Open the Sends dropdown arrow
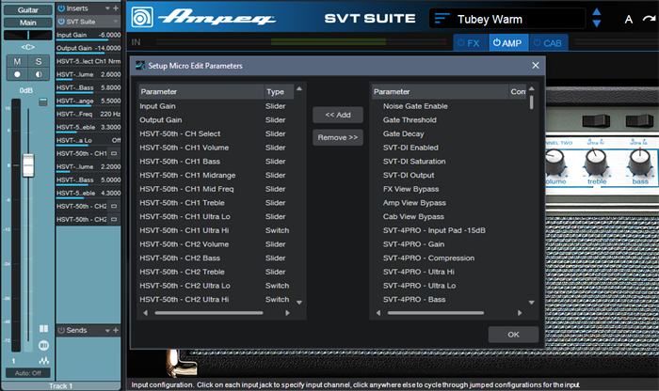The width and height of the screenshot is (659, 391). pos(107,331)
